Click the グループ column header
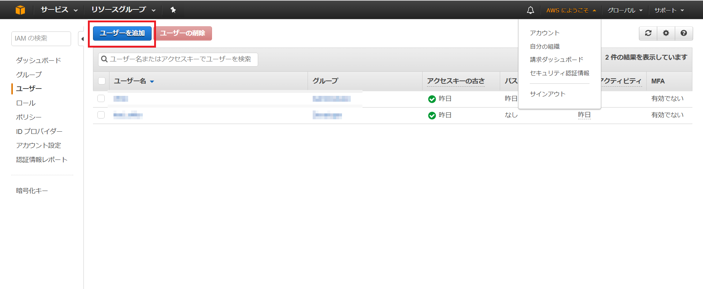Image resolution: width=703 pixels, height=289 pixels. [x=325, y=81]
